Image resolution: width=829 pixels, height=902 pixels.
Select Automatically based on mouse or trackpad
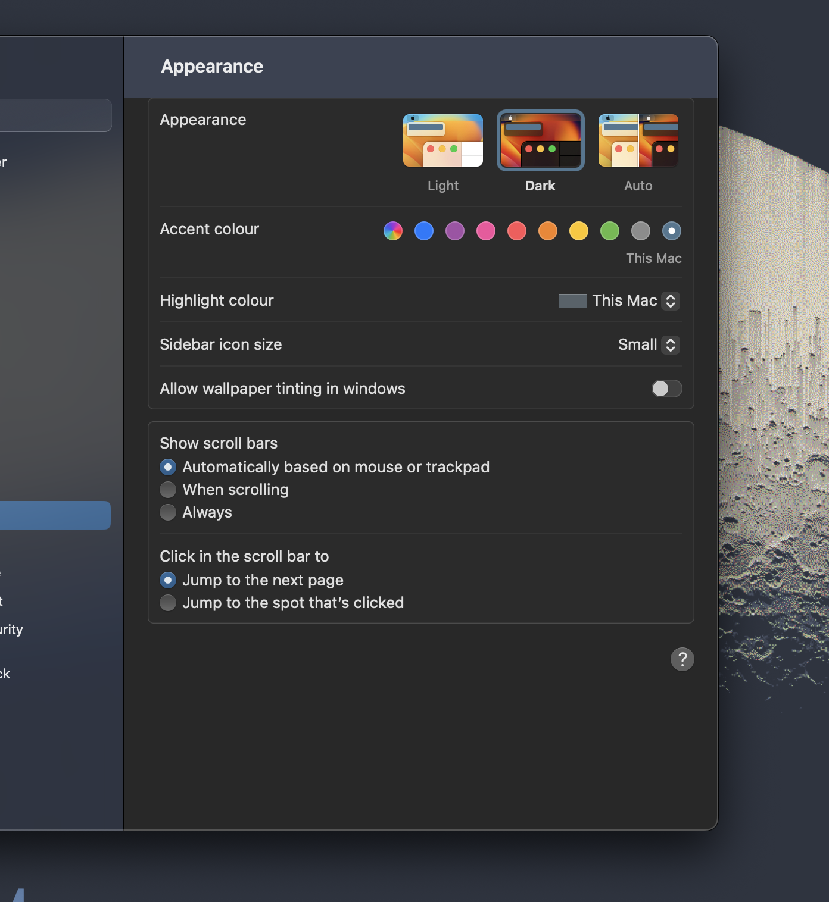coord(168,467)
